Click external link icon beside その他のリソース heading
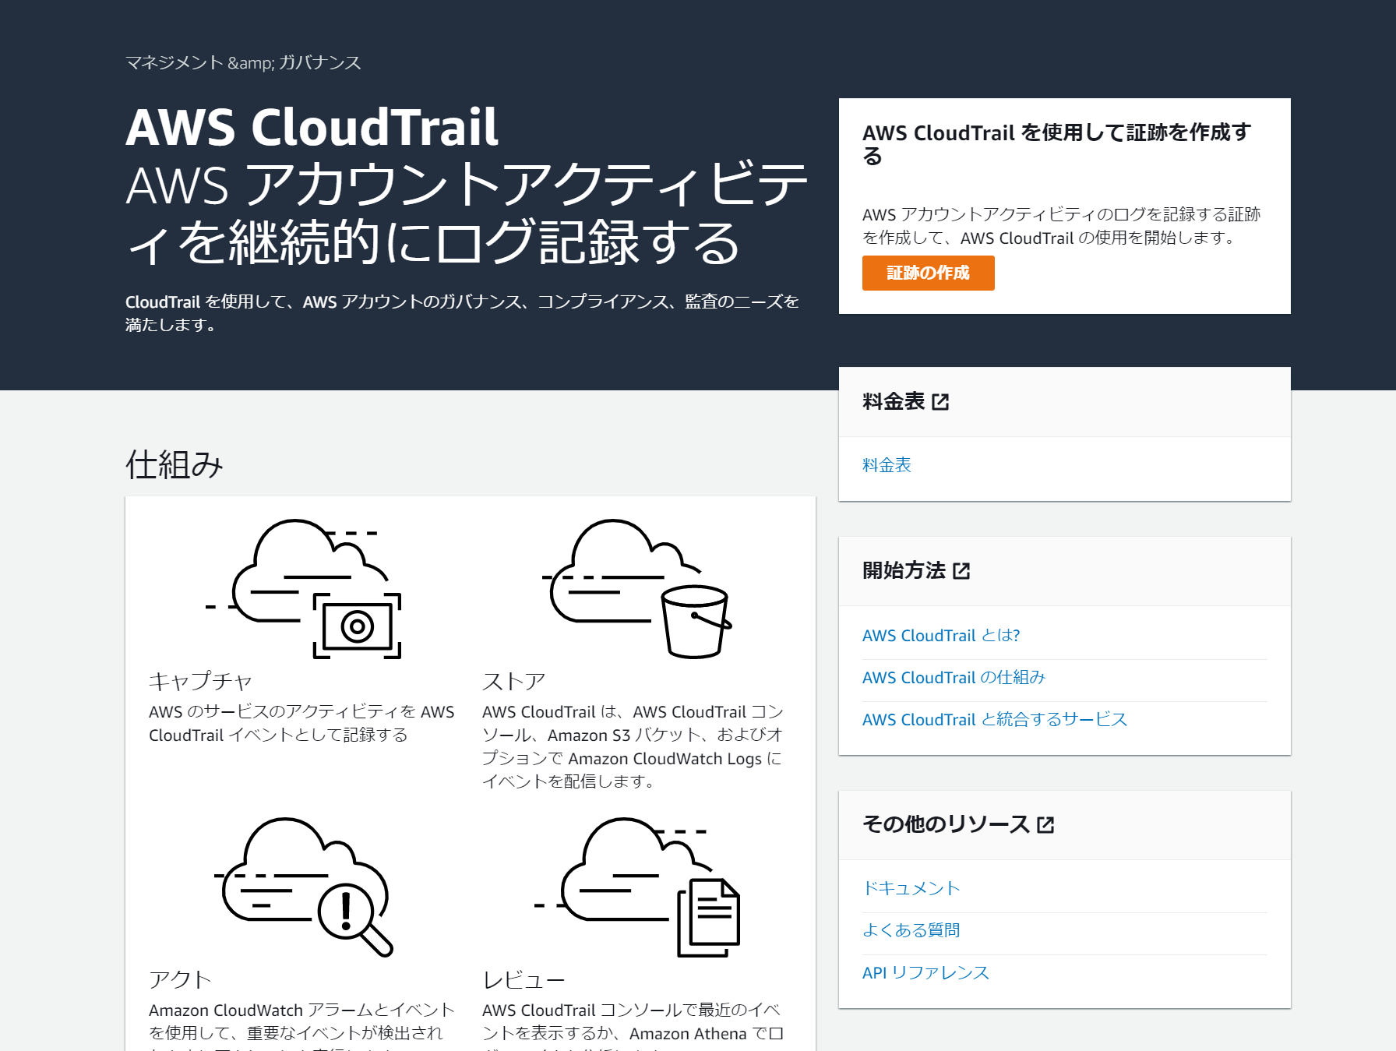 (1045, 825)
